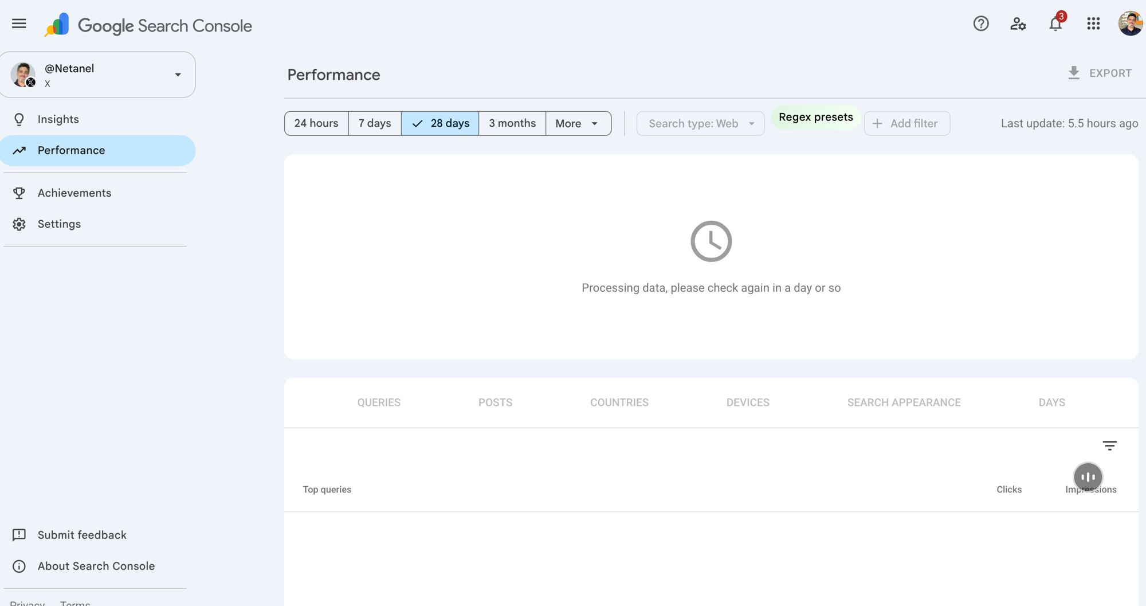Select the 7 days date range

375,123
